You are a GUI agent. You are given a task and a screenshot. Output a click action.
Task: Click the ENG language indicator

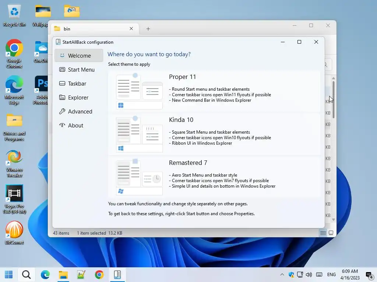click(331, 275)
